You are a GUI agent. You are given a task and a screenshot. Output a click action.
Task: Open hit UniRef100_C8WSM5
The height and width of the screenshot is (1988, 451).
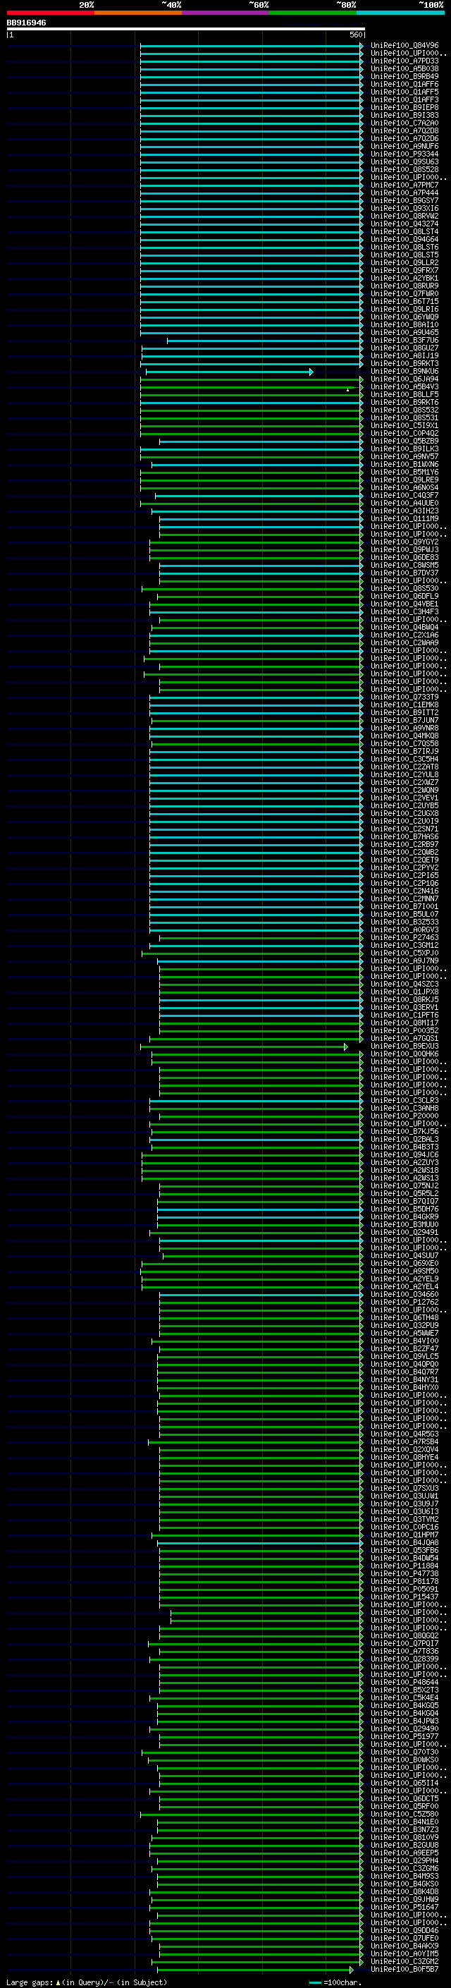coord(404,565)
